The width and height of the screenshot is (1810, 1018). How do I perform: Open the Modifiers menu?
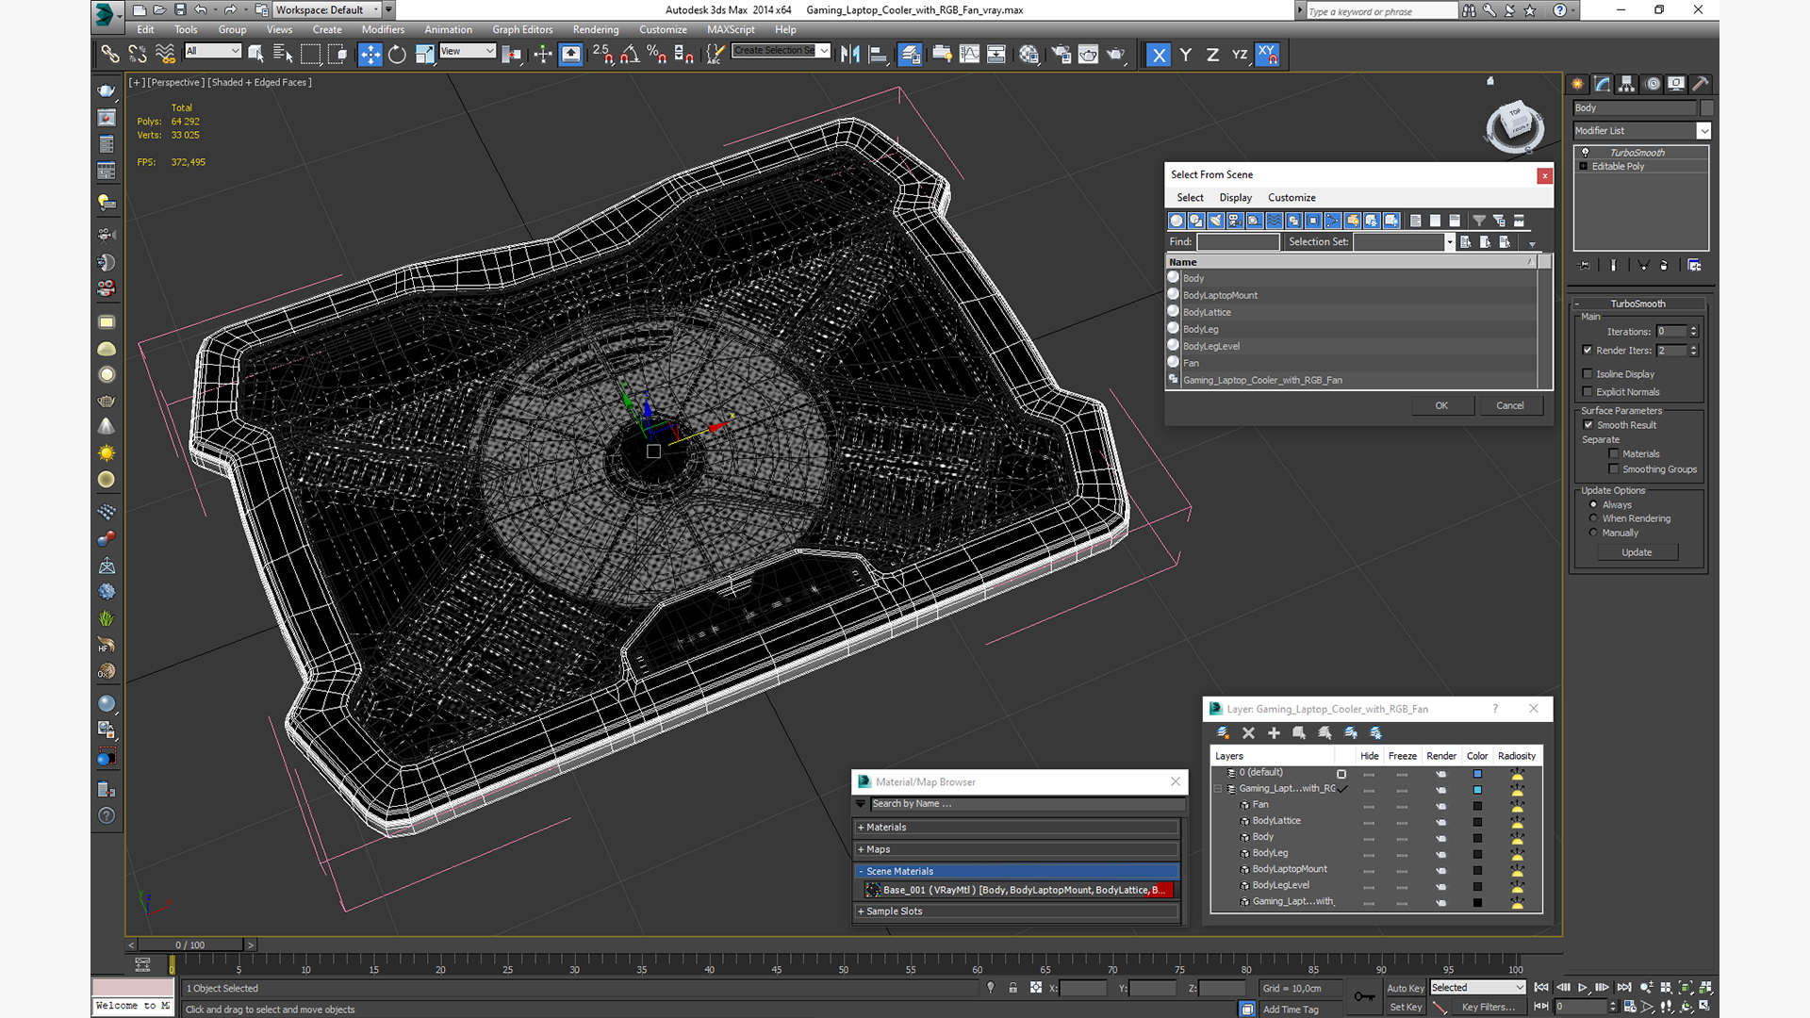383,30
